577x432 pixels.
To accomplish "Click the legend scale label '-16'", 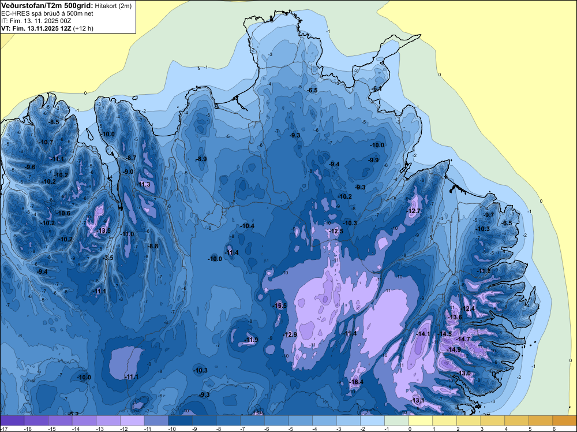I will [x=27, y=429].
